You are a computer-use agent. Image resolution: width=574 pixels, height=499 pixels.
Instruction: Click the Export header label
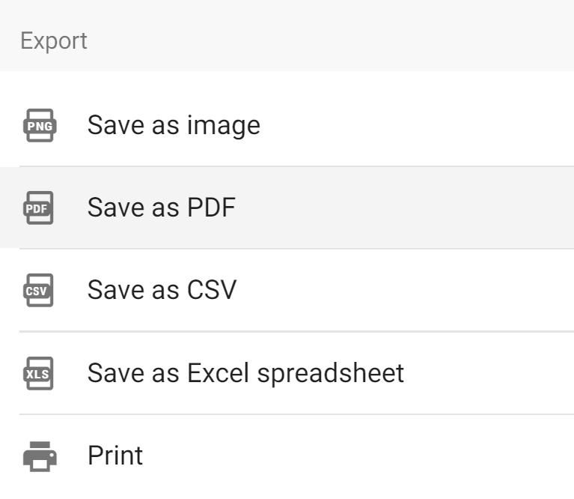point(54,41)
